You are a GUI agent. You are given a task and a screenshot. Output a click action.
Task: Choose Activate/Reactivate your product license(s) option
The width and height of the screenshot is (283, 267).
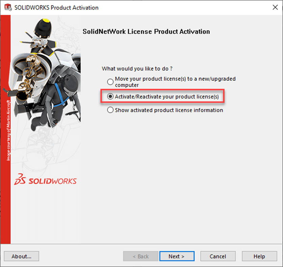pos(110,97)
